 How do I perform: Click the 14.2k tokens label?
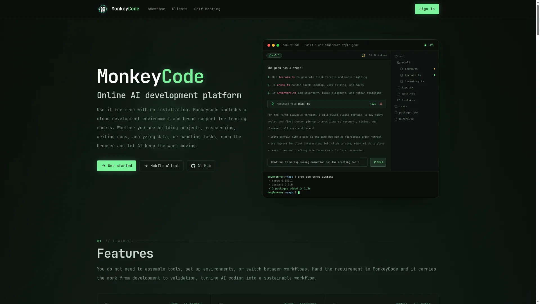click(x=378, y=55)
